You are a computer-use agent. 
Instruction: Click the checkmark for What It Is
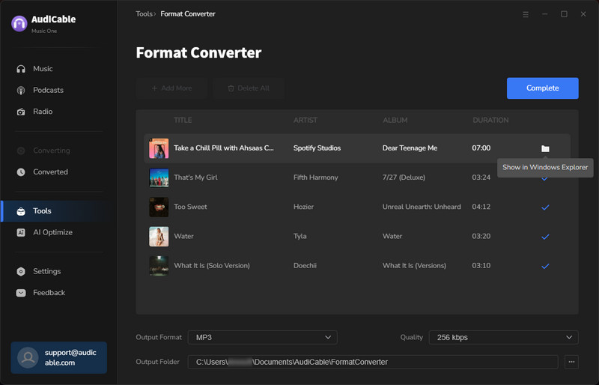pos(545,266)
